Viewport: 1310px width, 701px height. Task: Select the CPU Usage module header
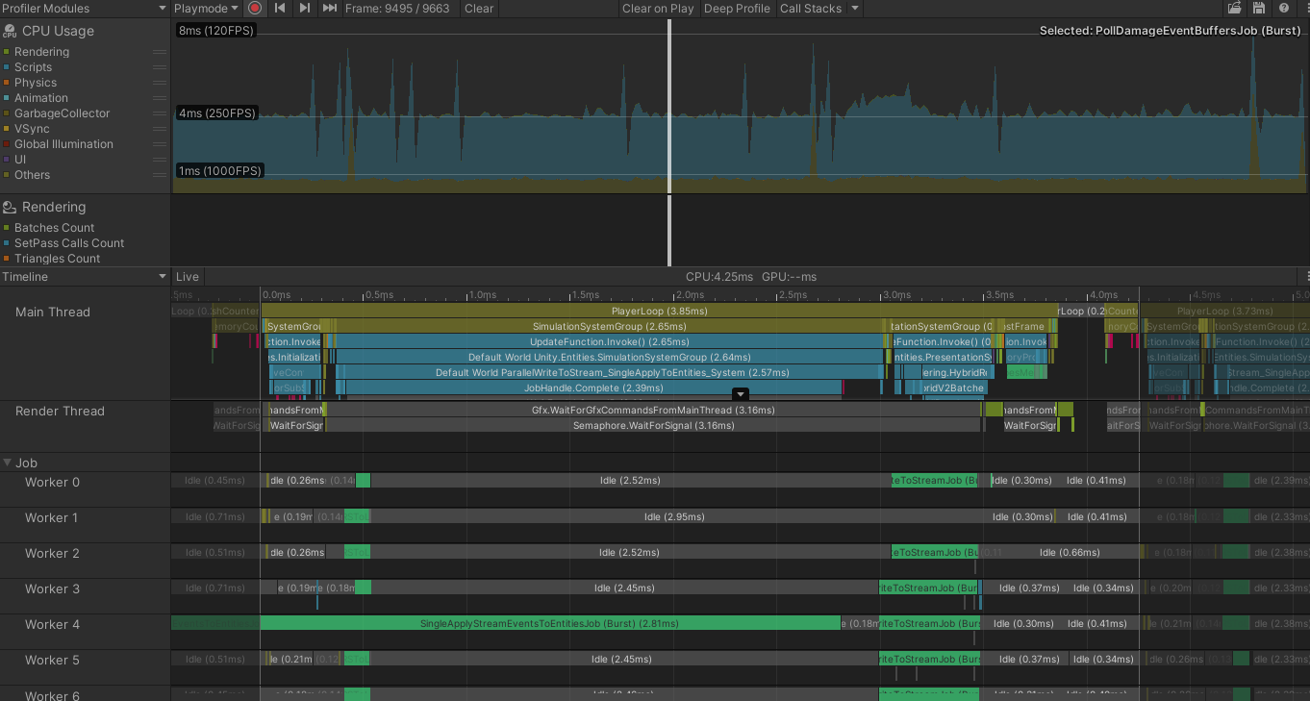(x=58, y=30)
